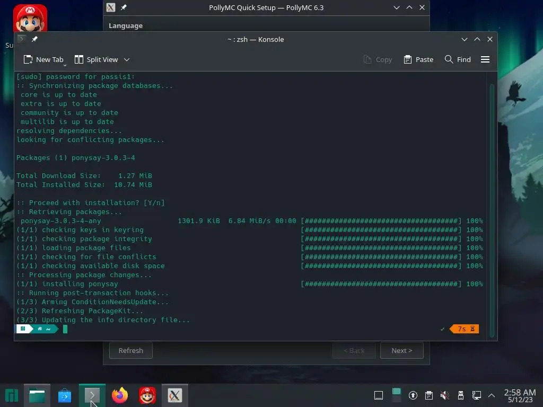
Task: Open the Mario desktop shortcut icon
Action: [x=30, y=18]
